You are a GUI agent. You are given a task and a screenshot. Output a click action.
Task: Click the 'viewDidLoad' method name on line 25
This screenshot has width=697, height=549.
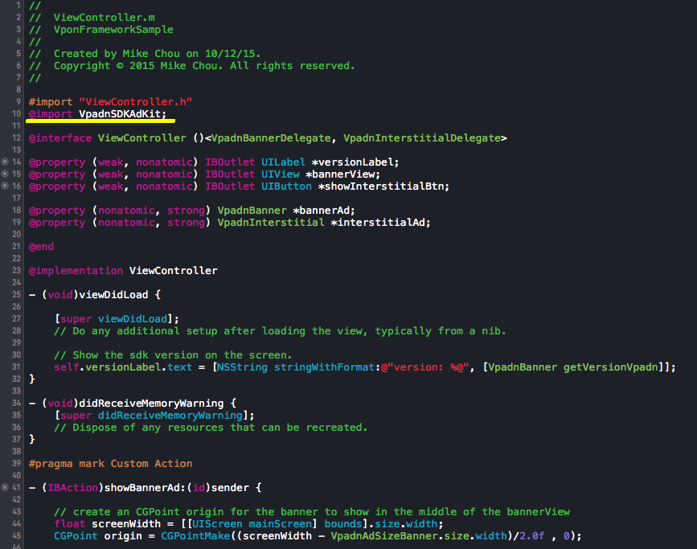(113, 295)
